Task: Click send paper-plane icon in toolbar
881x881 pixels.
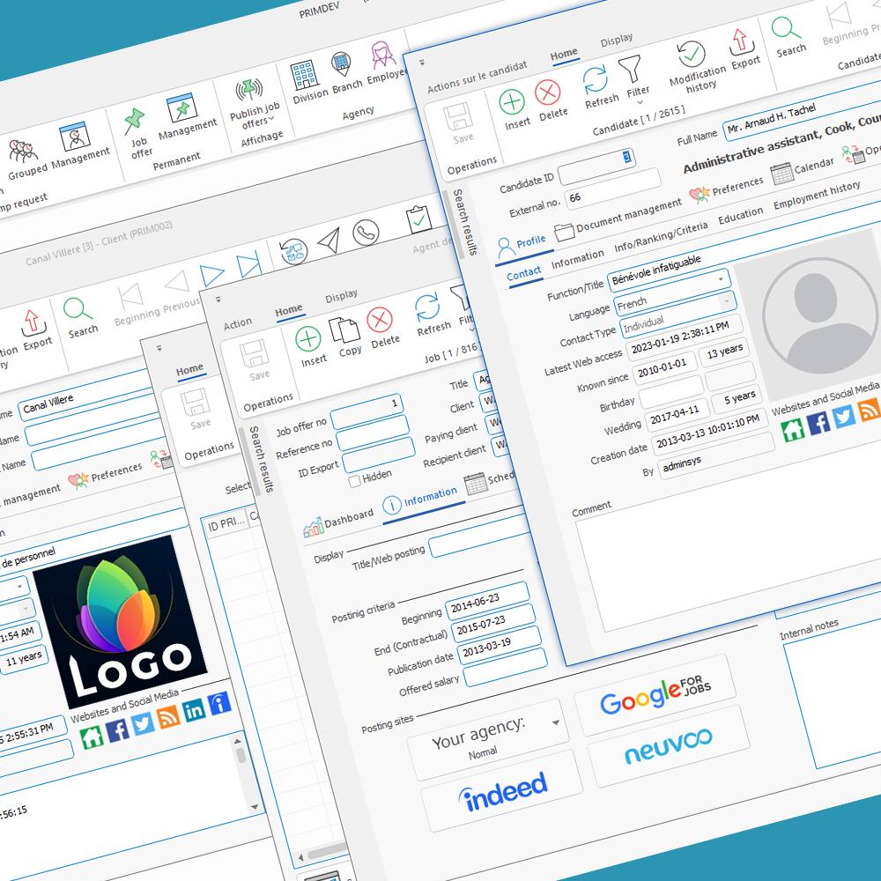Action: pos(329,241)
